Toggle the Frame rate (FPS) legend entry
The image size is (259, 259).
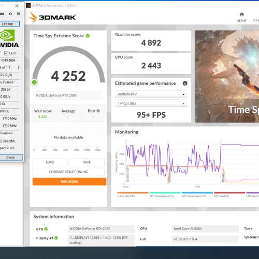pyautogui.click(x=133, y=195)
